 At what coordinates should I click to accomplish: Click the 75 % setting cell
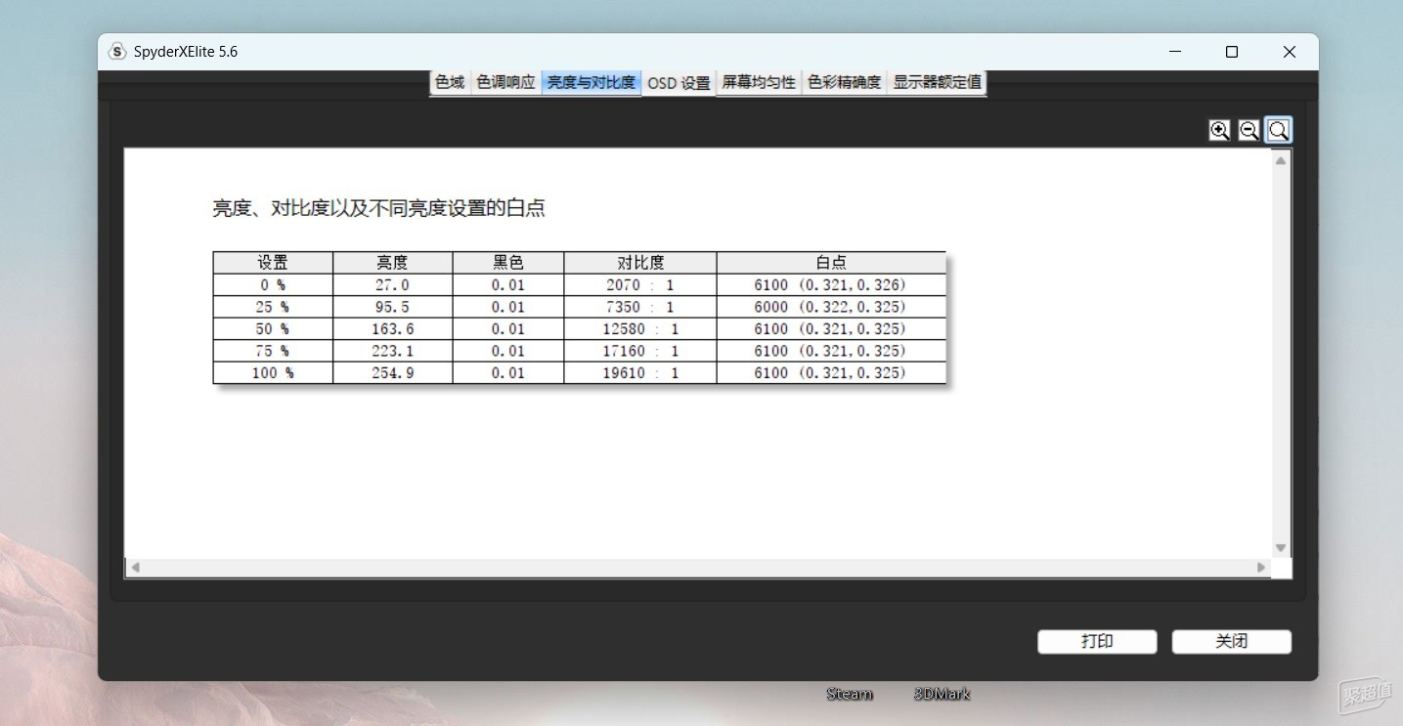tap(273, 351)
